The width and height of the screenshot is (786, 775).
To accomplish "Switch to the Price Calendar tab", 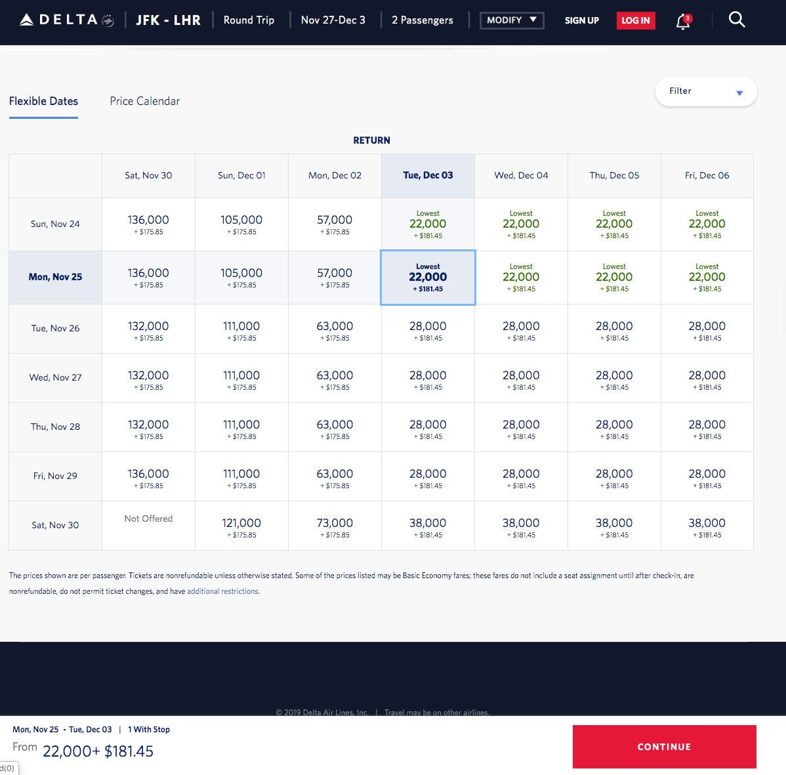I will point(144,101).
